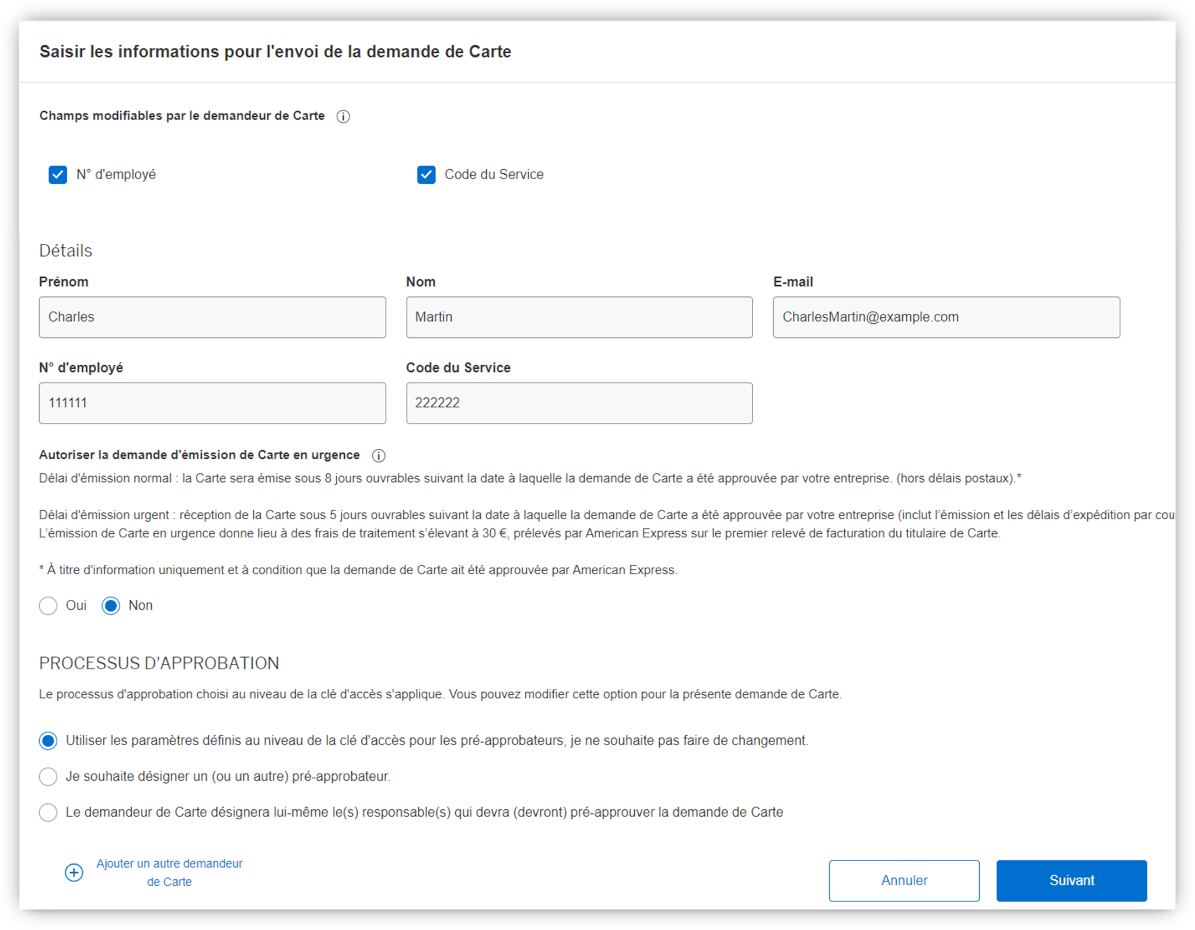
Task: Click N° d'employé field with 111111
Action: click(212, 403)
